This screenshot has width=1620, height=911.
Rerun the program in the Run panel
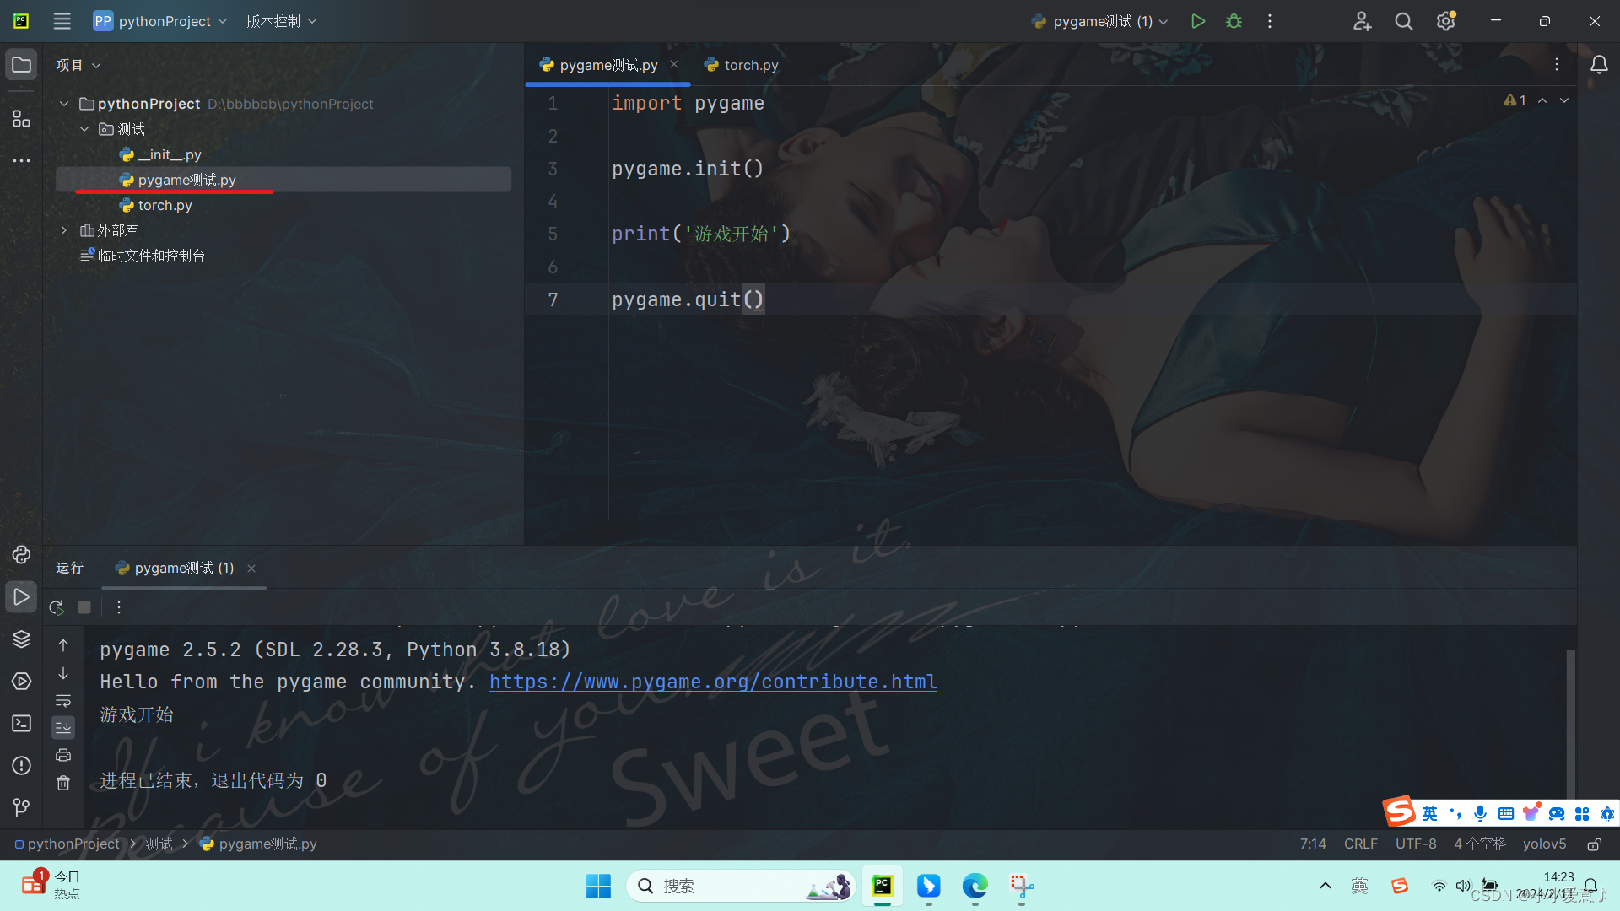[x=57, y=607]
